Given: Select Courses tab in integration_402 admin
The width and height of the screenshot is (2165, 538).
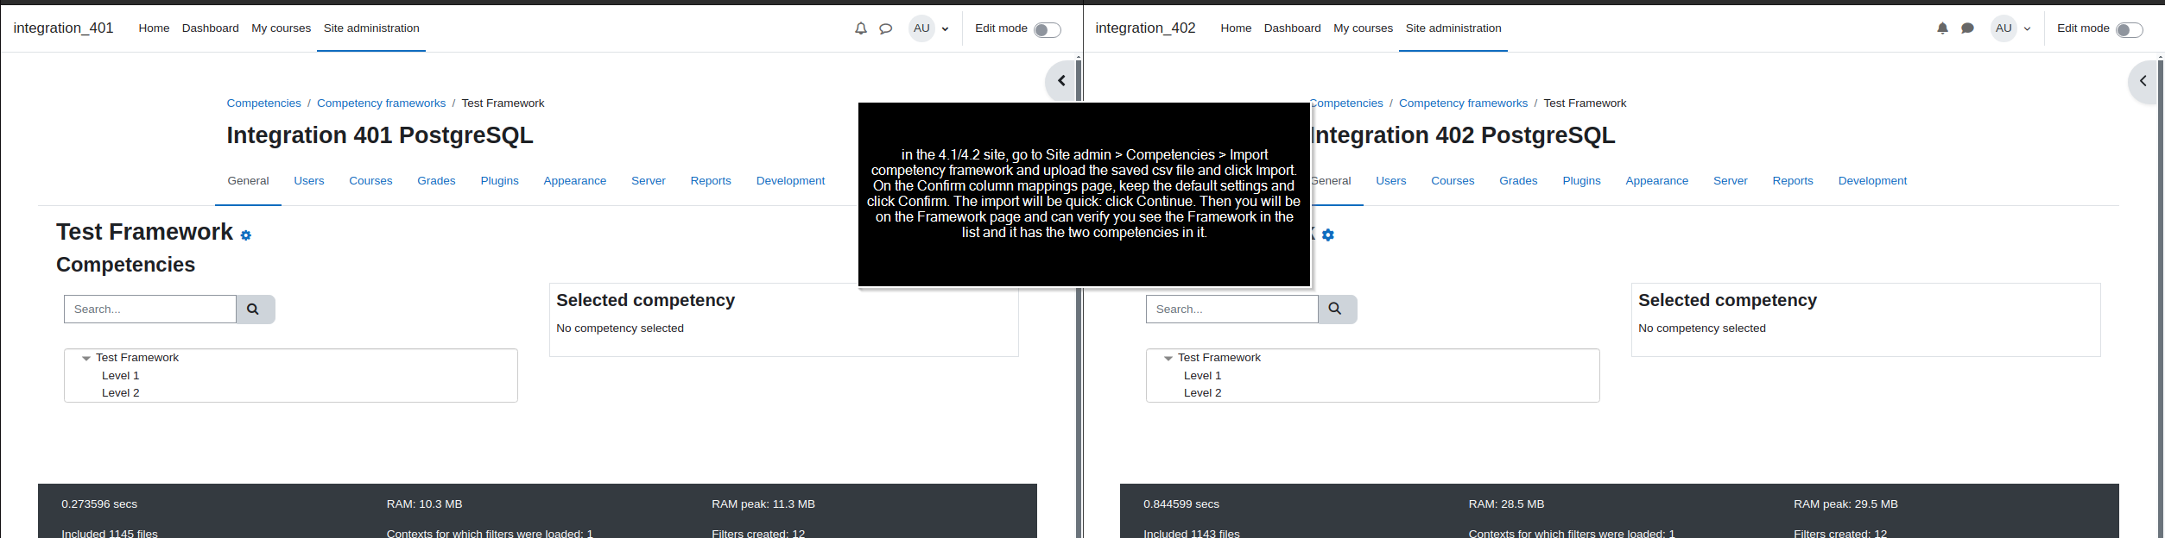Looking at the screenshot, I should click(1453, 181).
